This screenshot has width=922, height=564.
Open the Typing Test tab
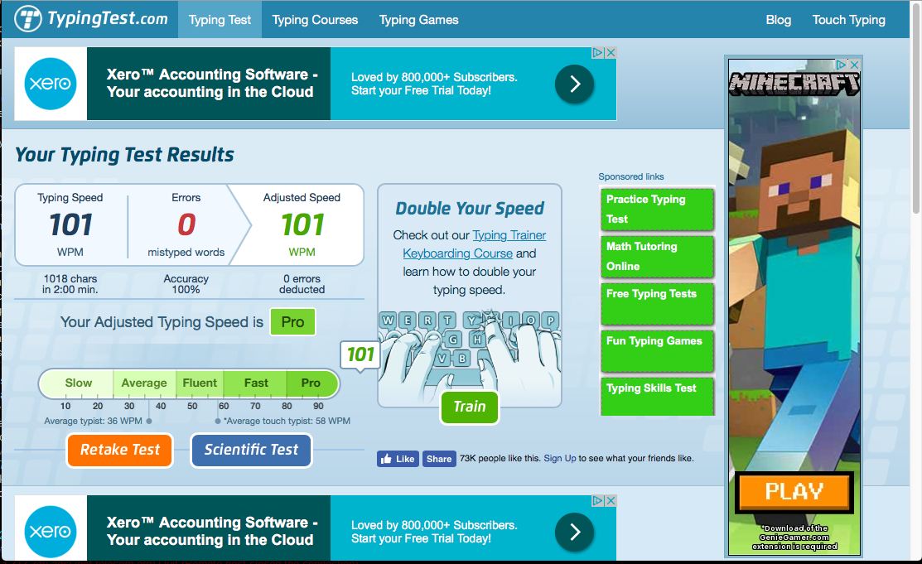(220, 19)
